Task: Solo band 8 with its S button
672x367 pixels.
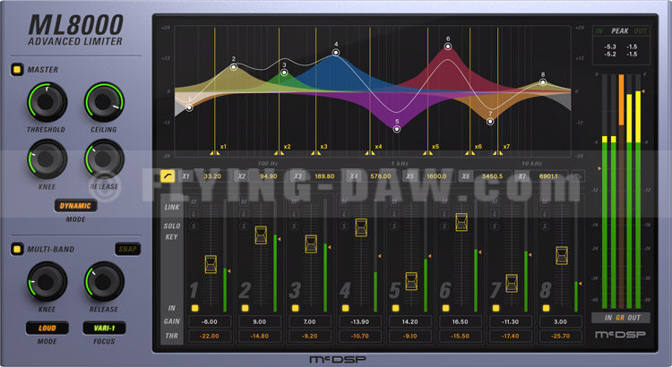Action: click(545, 226)
